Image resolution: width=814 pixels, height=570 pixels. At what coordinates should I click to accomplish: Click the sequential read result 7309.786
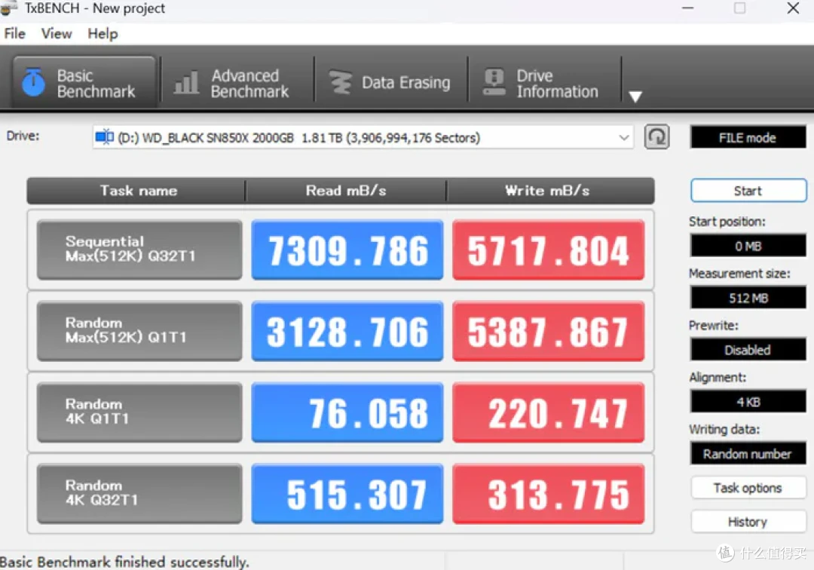(347, 250)
